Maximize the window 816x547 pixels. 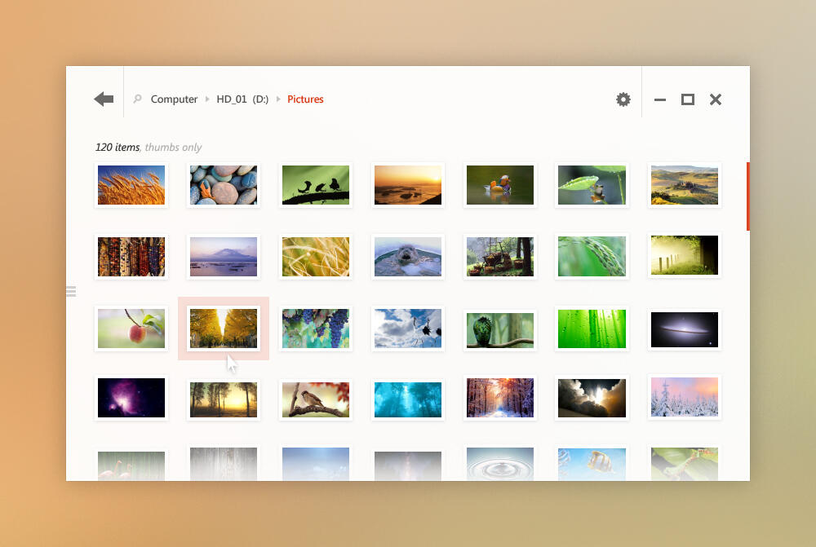[x=688, y=99]
